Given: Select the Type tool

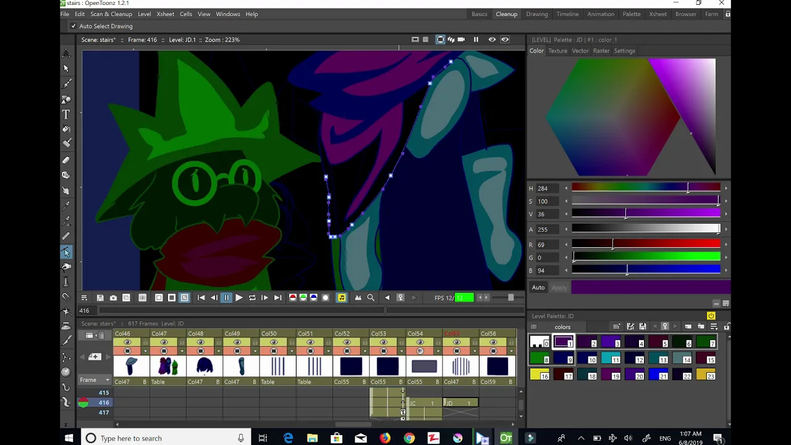Looking at the screenshot, I should [x=66, y=114].
